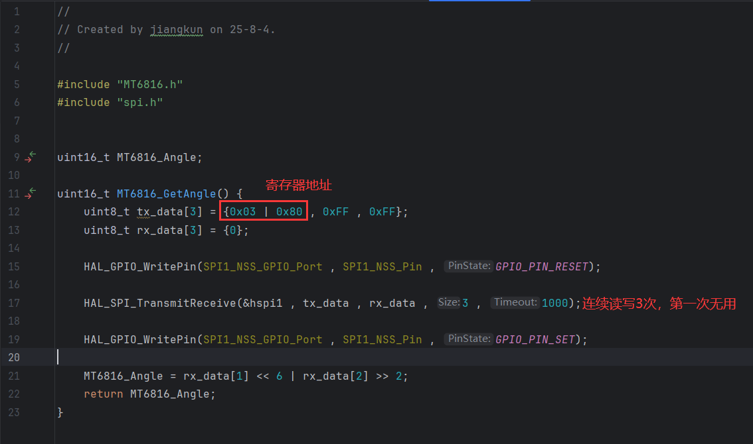Click the 0x80 value in tx_data
Image resolution: width=753 pixels, height=444 pixels.
[x=289, y=212]
